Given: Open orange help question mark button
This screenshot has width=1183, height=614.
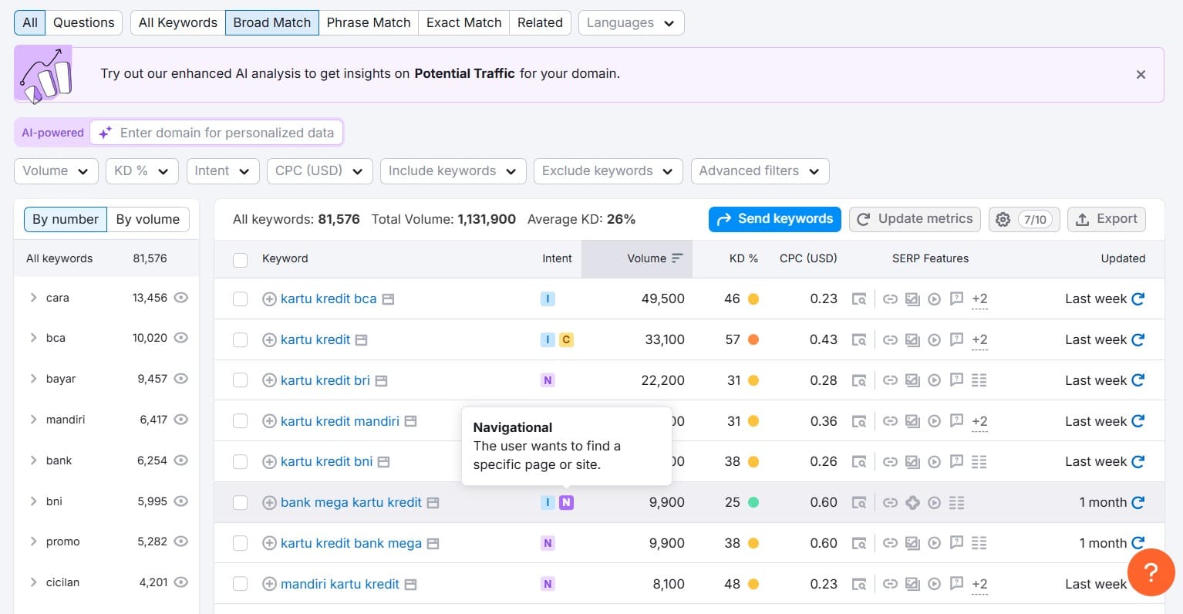Looking at the screenshot, I should coord(1151,572).
